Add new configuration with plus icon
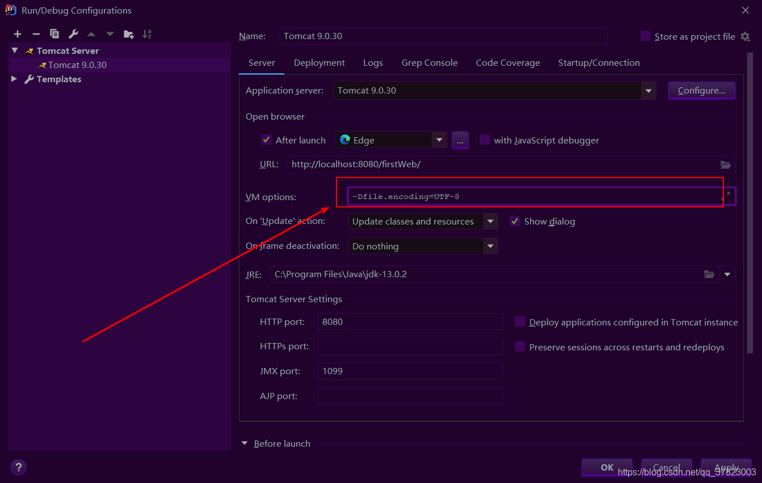The width and height of the screenshot is (762, 483). click(18, 34)
